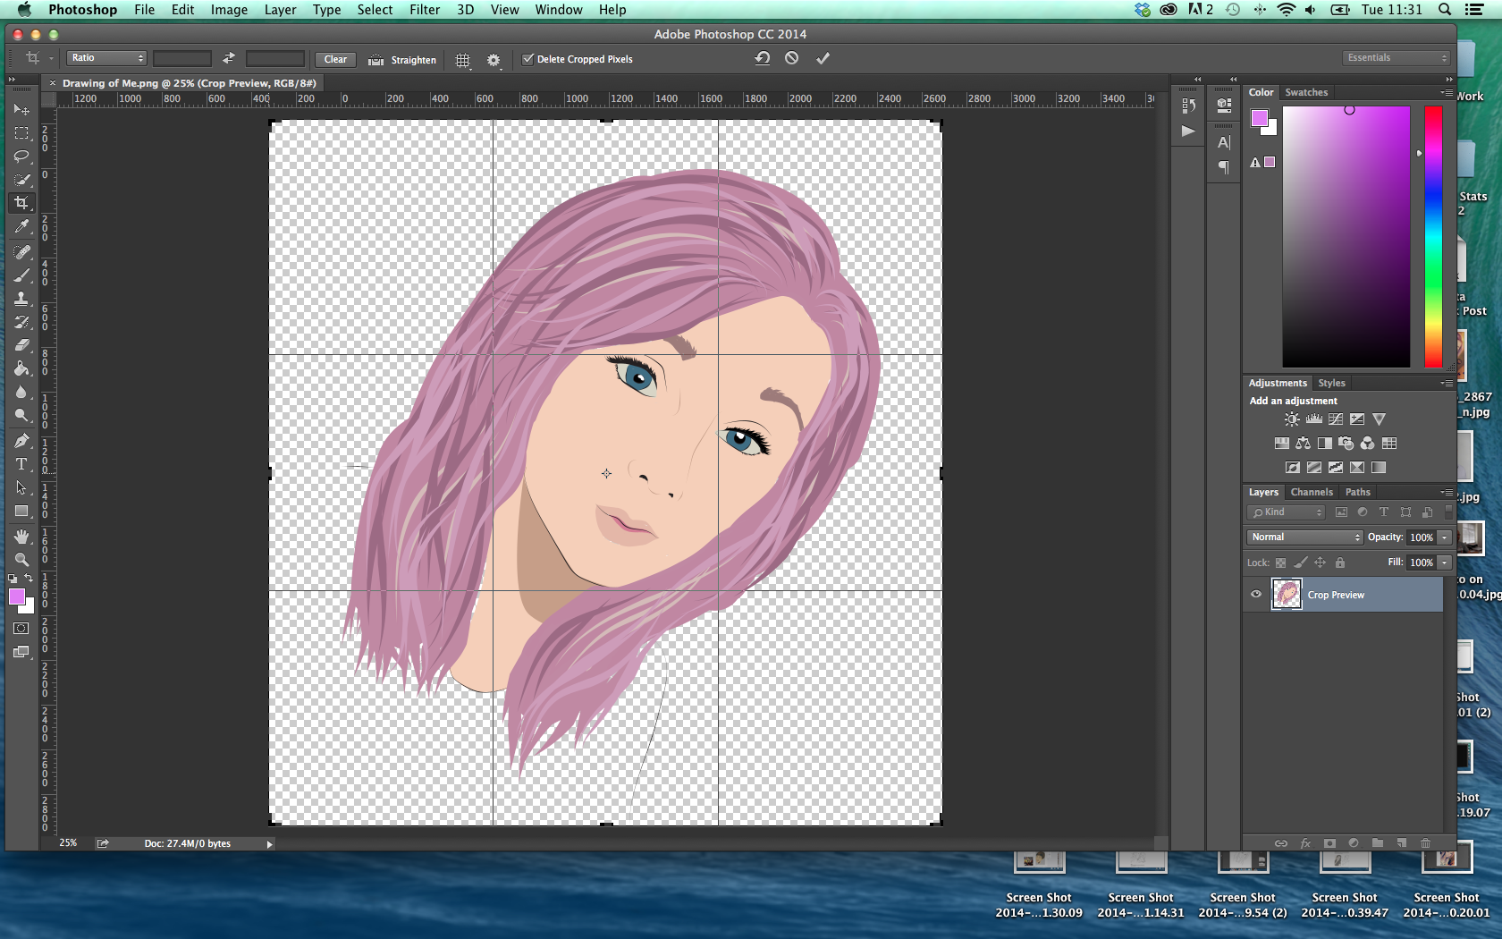1502x939 pixels.
Task: Click the Levels adjustment icon
Action: point(1313,419)
